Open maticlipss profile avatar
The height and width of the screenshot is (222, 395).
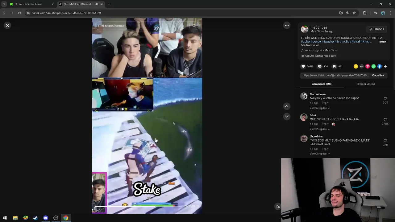click(305, 29)
